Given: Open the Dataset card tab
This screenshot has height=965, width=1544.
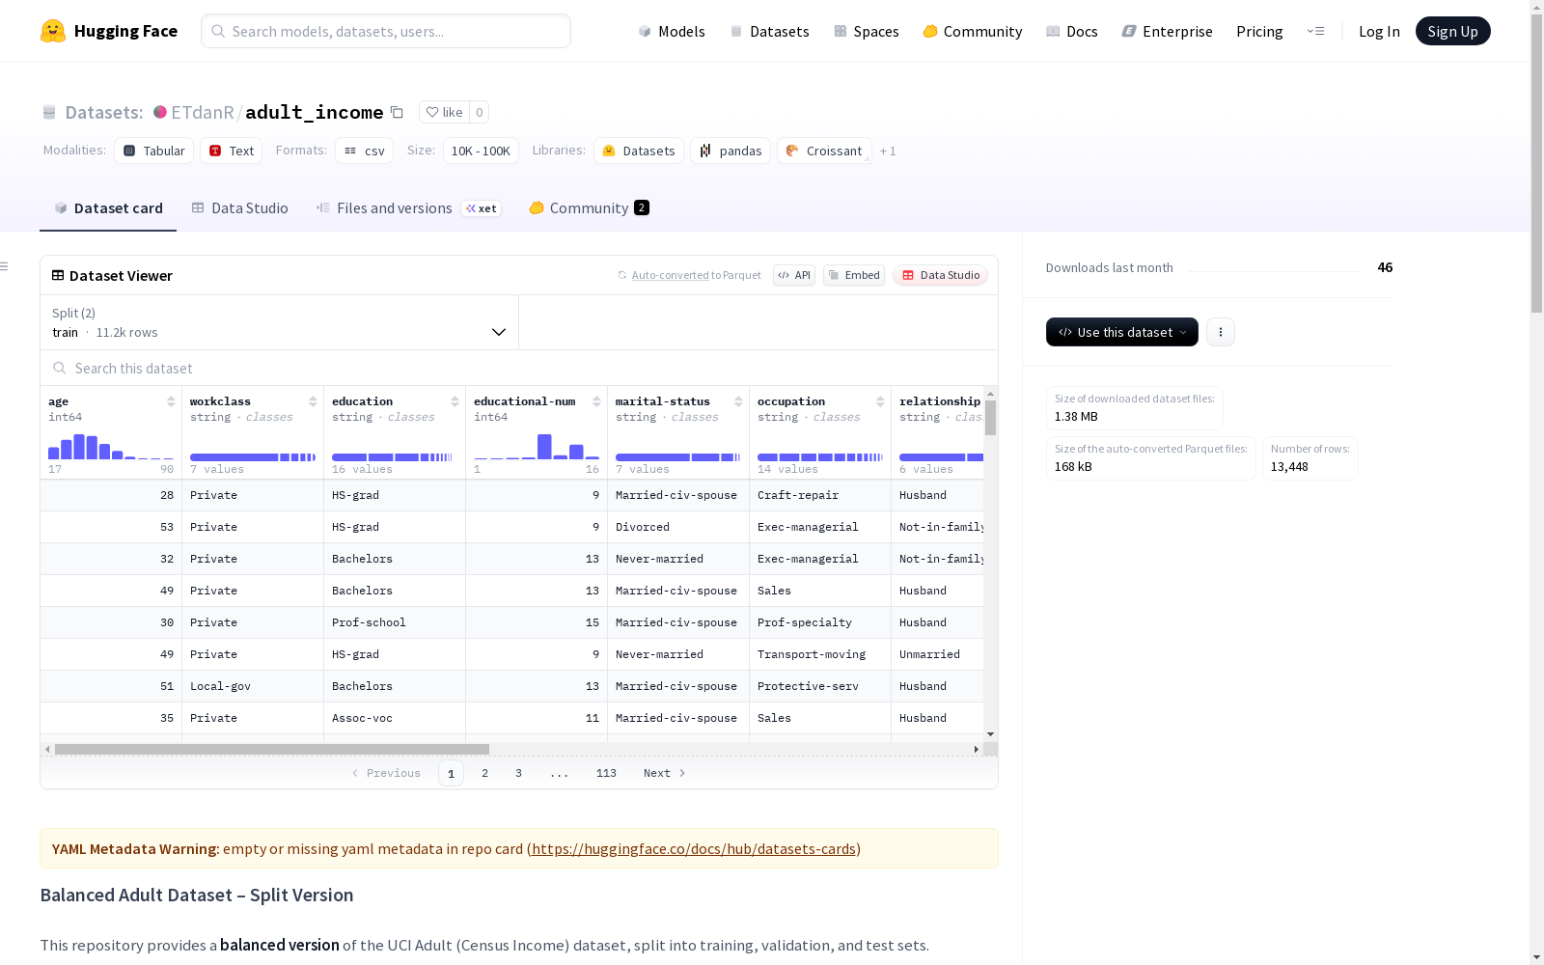Looking at the screenshot, I should (x=108, y=208).
